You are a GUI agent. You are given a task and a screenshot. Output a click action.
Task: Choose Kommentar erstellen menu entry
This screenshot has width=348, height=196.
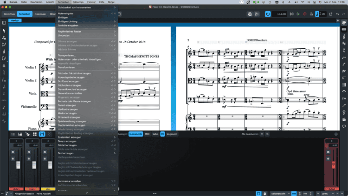pyautogui.click(x=87, y=181)
